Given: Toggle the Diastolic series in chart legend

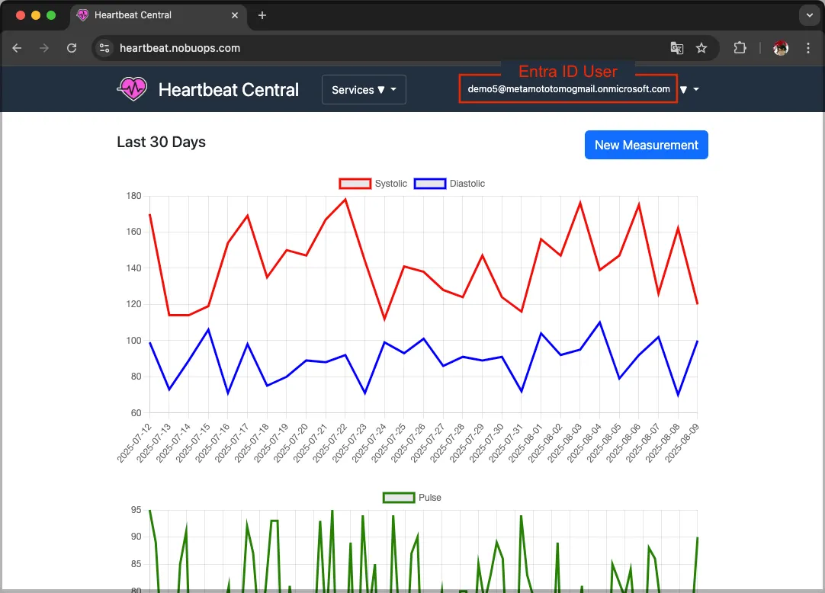Looking at the screenshot, I should tap(449, 184).
